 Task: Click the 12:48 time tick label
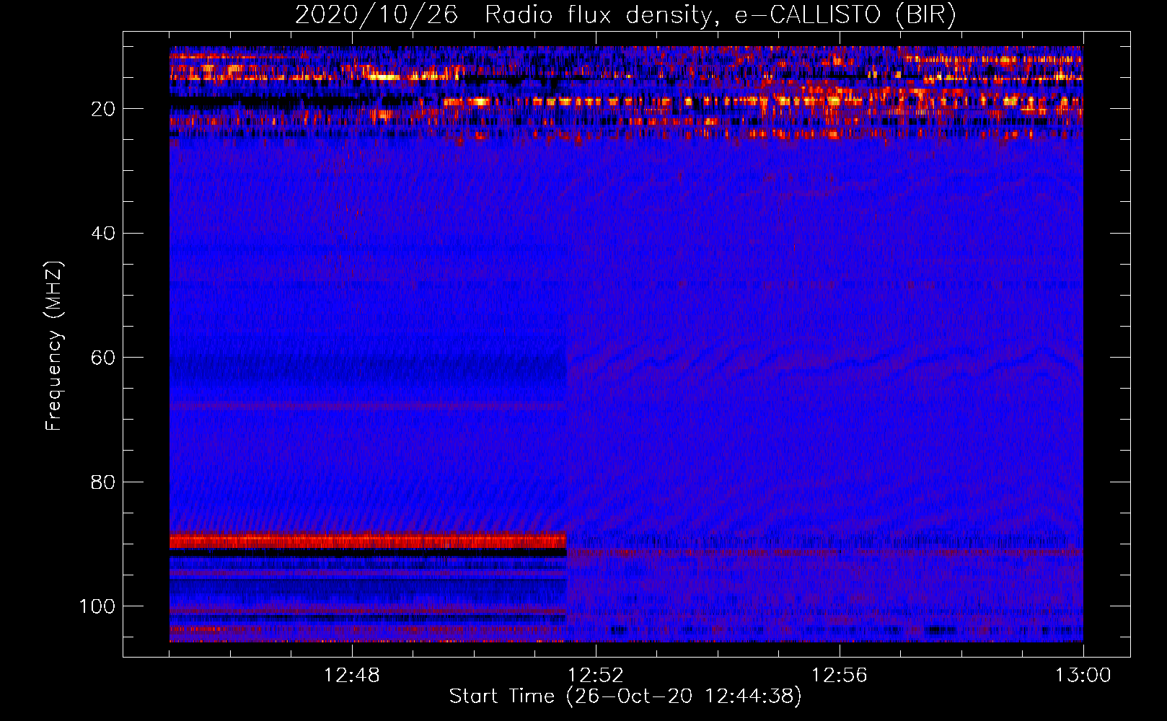[352, 676]
